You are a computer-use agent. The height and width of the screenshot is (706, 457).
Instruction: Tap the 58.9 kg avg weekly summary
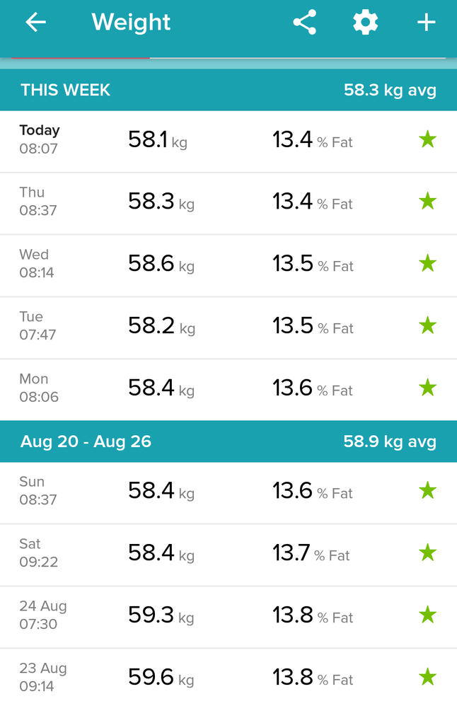coord(390,441)
